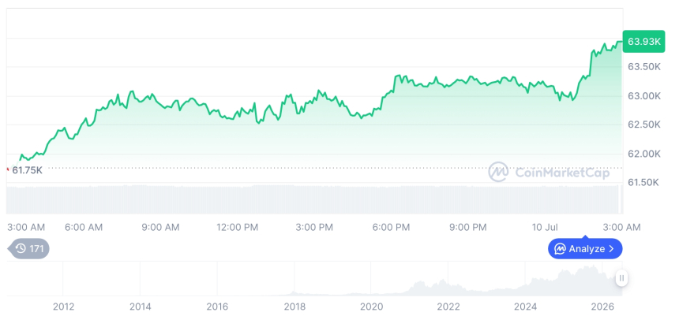Click the chevron arrow on Analyze button
Viewport: 679px width, 316px height.
tap(611, 248)
